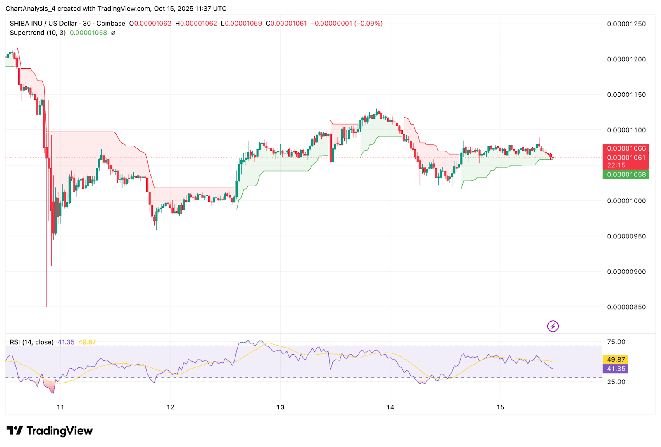
Task: Click the 0.00000850 price axis level
Action: (x=626, y=307)
